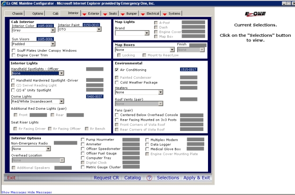295x195 pixels.
Task: Enable the Pump Hourmeter option
Action: pyautogui.click(x=83, y=140)
